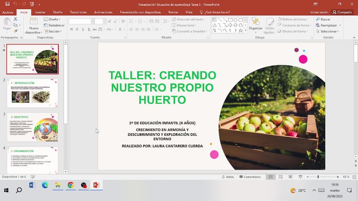
Task: Switch to Normal view button
Action: click(271, 177)
